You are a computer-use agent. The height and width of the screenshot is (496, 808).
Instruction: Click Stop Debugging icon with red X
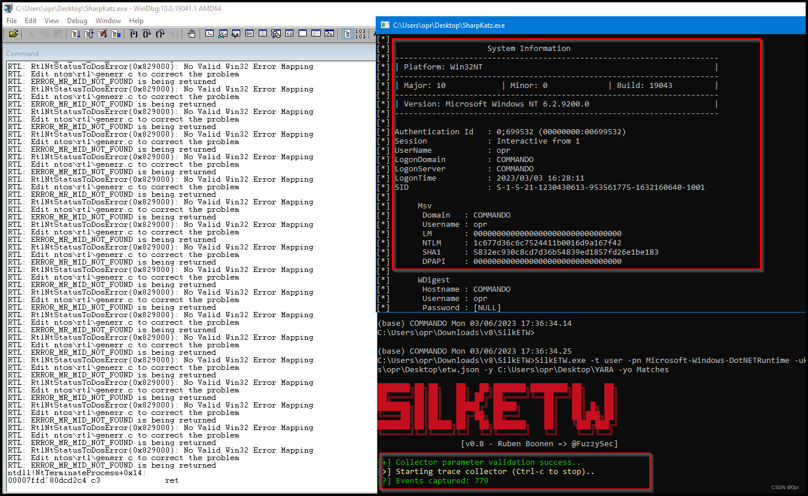tap(102, 34)
